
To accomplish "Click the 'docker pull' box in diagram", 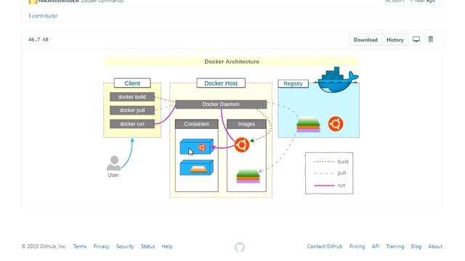I will (132, 110).
